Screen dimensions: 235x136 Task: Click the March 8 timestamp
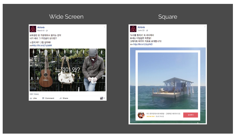pos(41,31)
